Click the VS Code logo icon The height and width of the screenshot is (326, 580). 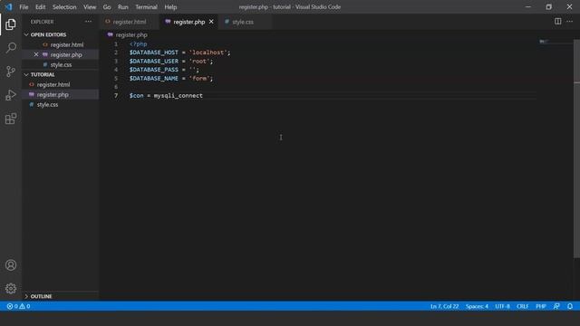[8, 7]
